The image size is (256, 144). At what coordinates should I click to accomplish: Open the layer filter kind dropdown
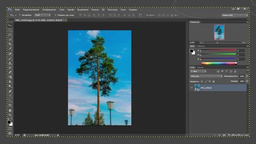(198, 71)
